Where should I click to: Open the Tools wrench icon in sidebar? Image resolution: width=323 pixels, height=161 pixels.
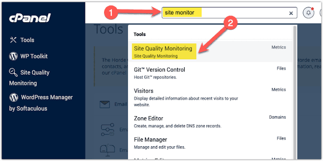point(13,40)
